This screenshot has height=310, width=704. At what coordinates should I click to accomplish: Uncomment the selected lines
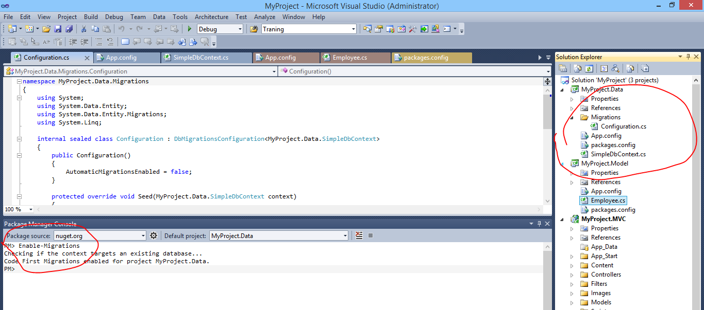pos(110,42)
